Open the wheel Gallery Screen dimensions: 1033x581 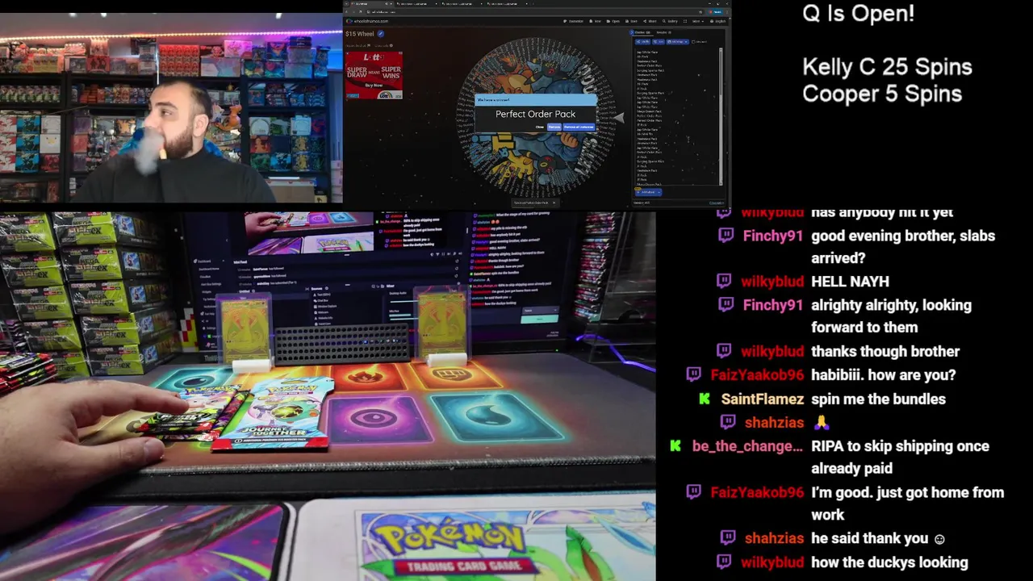pos(671,21)
